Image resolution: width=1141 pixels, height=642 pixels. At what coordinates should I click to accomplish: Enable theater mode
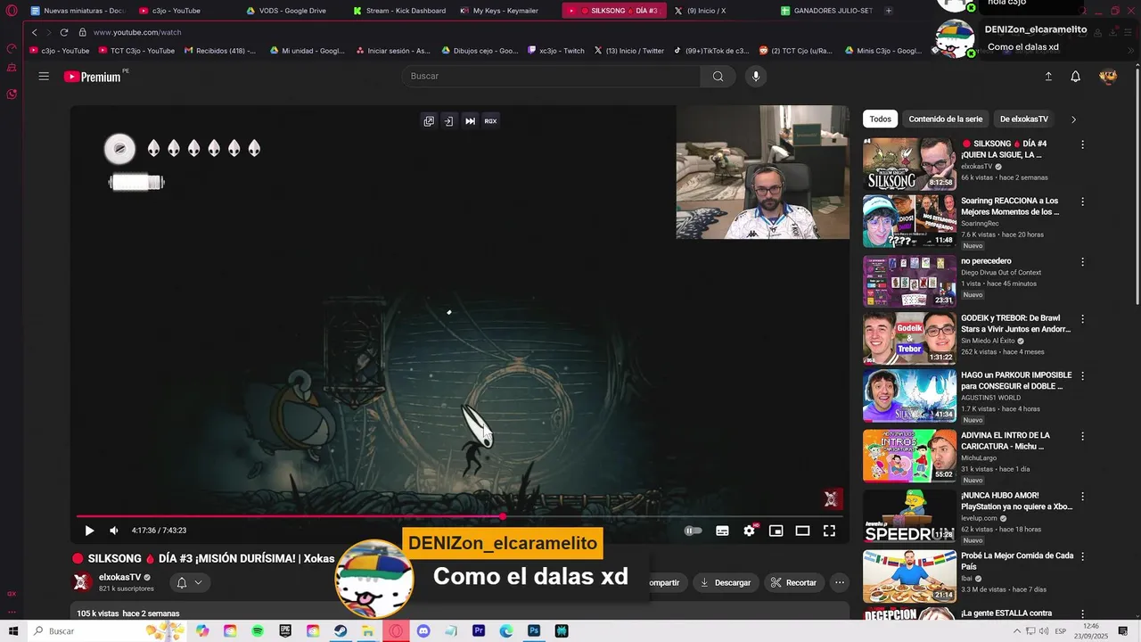[x=802, y=531]
